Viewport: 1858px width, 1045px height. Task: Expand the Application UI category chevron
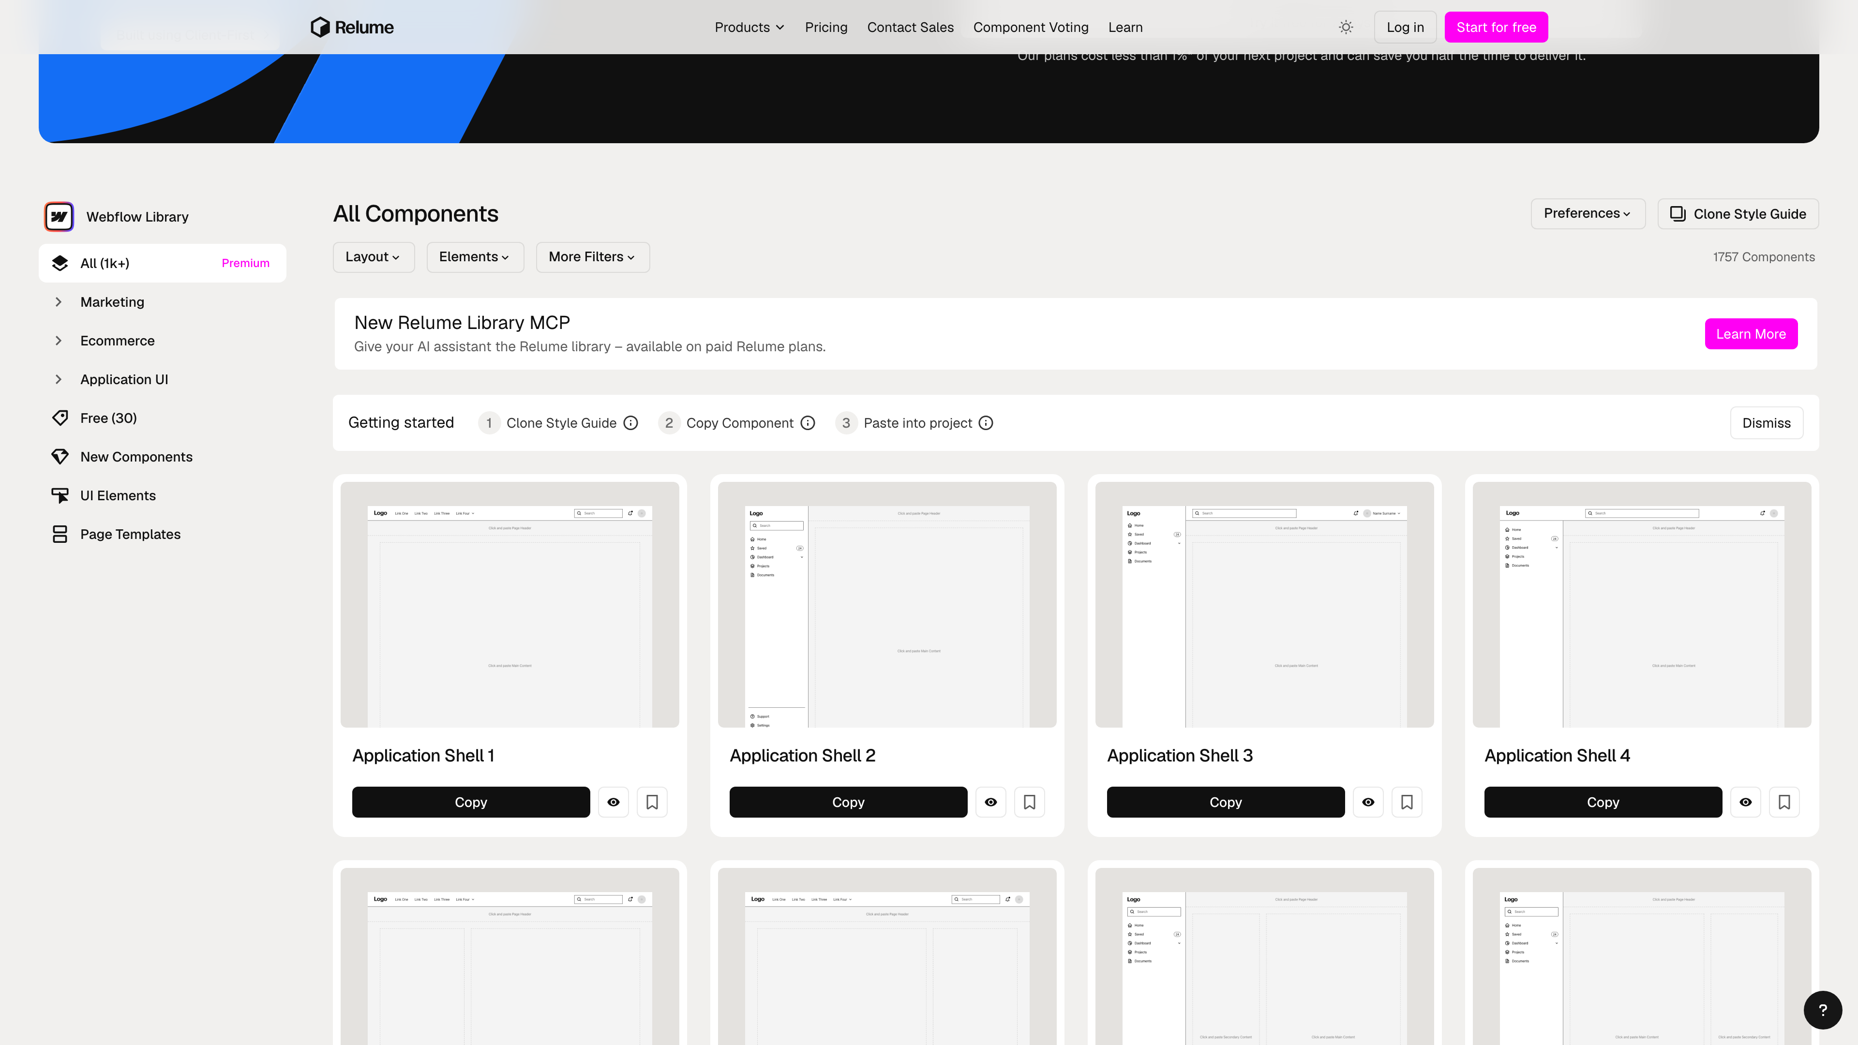59,379
